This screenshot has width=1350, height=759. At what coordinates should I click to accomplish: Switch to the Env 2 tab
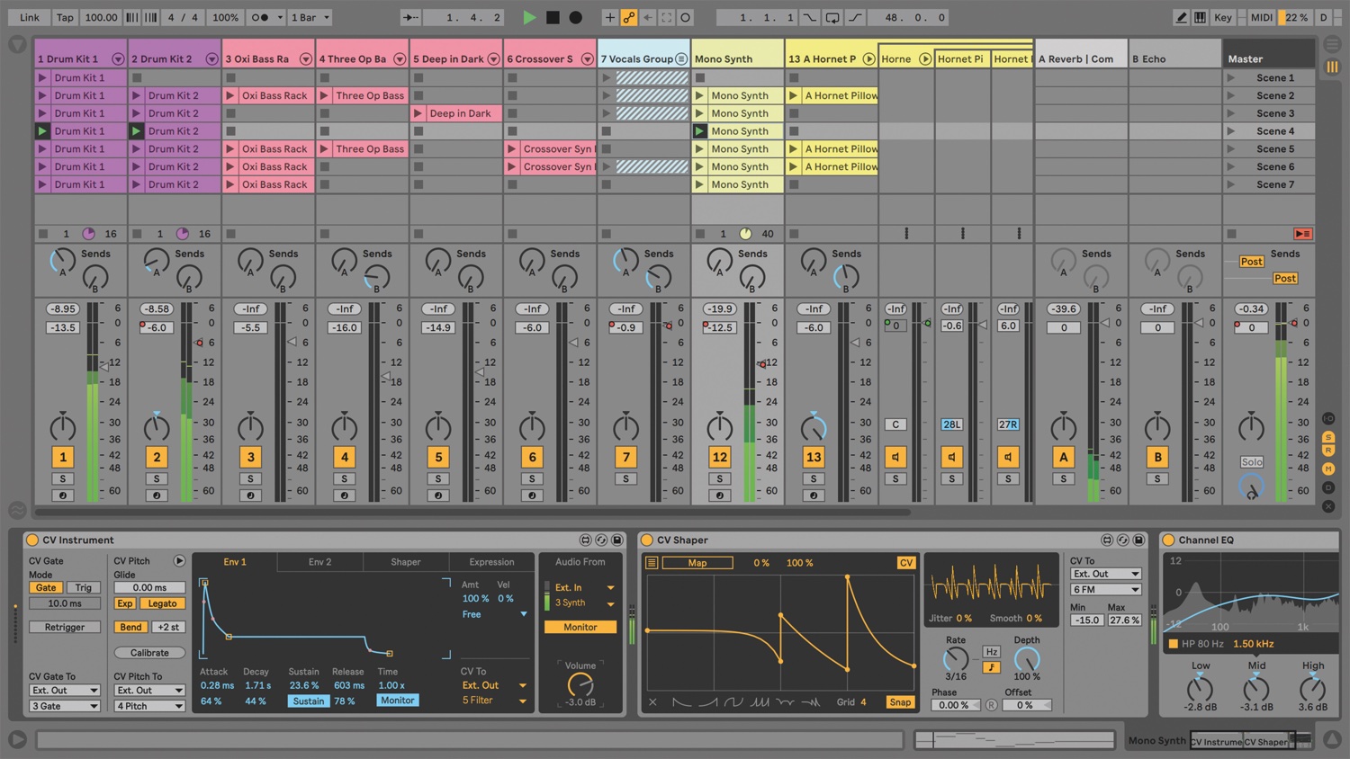click(x=320, y=562)
